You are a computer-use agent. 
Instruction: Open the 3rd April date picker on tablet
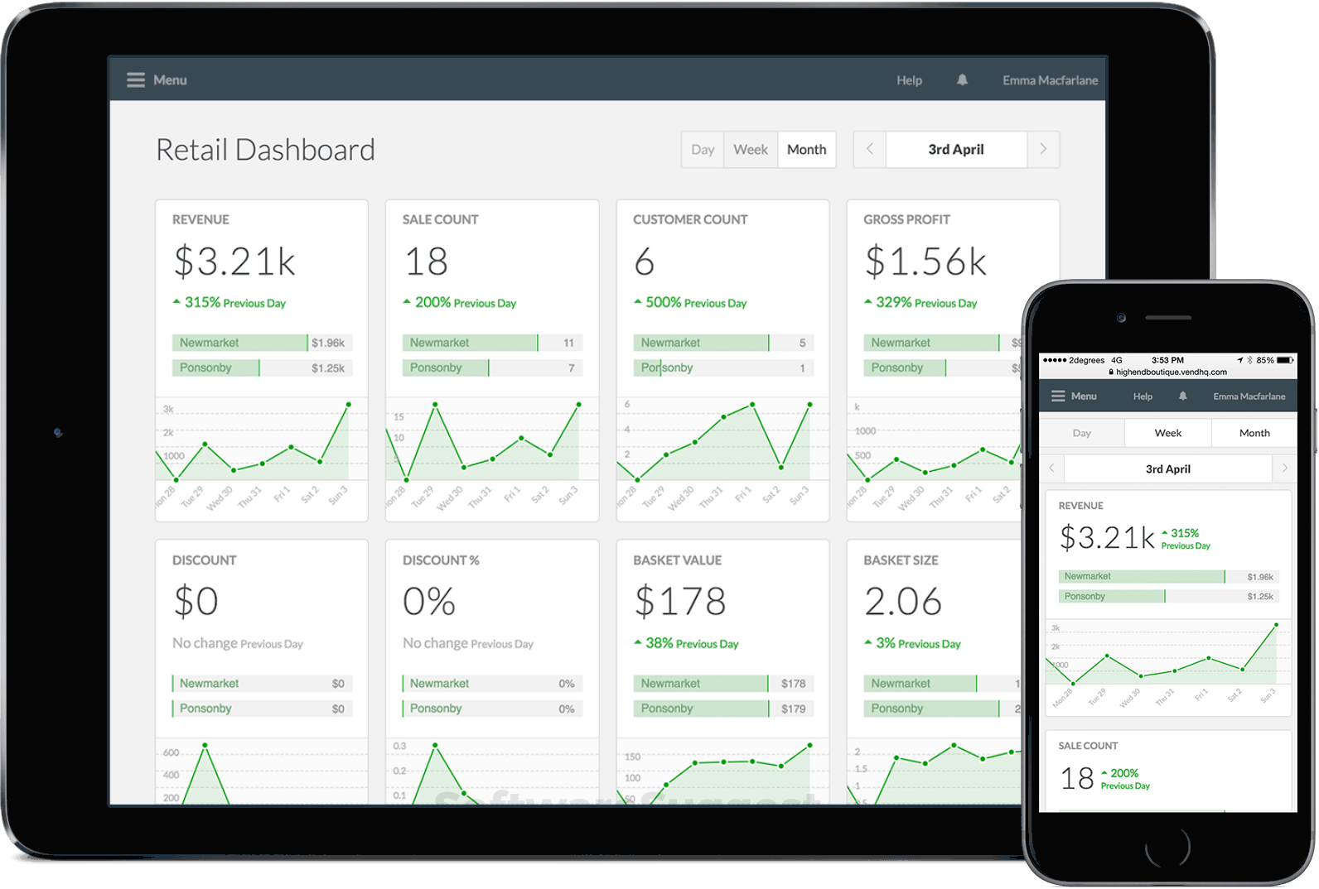(956, 150)
